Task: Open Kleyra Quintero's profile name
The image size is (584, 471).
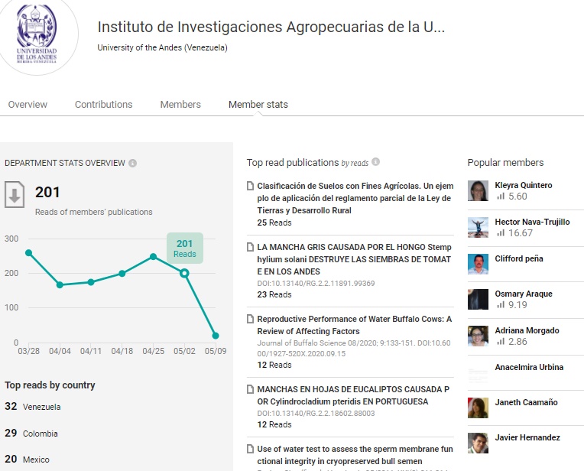Action: click(x=524, y=185)
